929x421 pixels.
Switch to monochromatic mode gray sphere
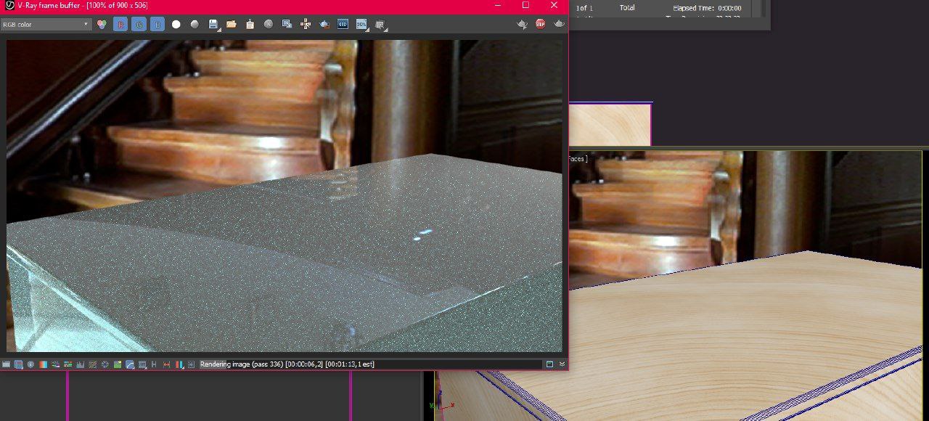[x=195, y=24]
